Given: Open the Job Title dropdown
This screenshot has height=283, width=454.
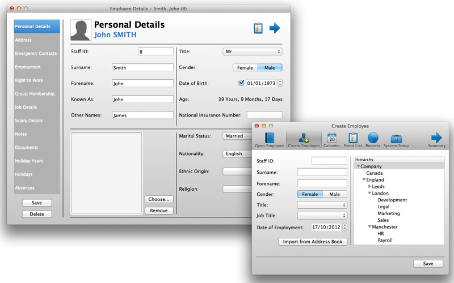Looking at the screenshot, I should point(322,216).
